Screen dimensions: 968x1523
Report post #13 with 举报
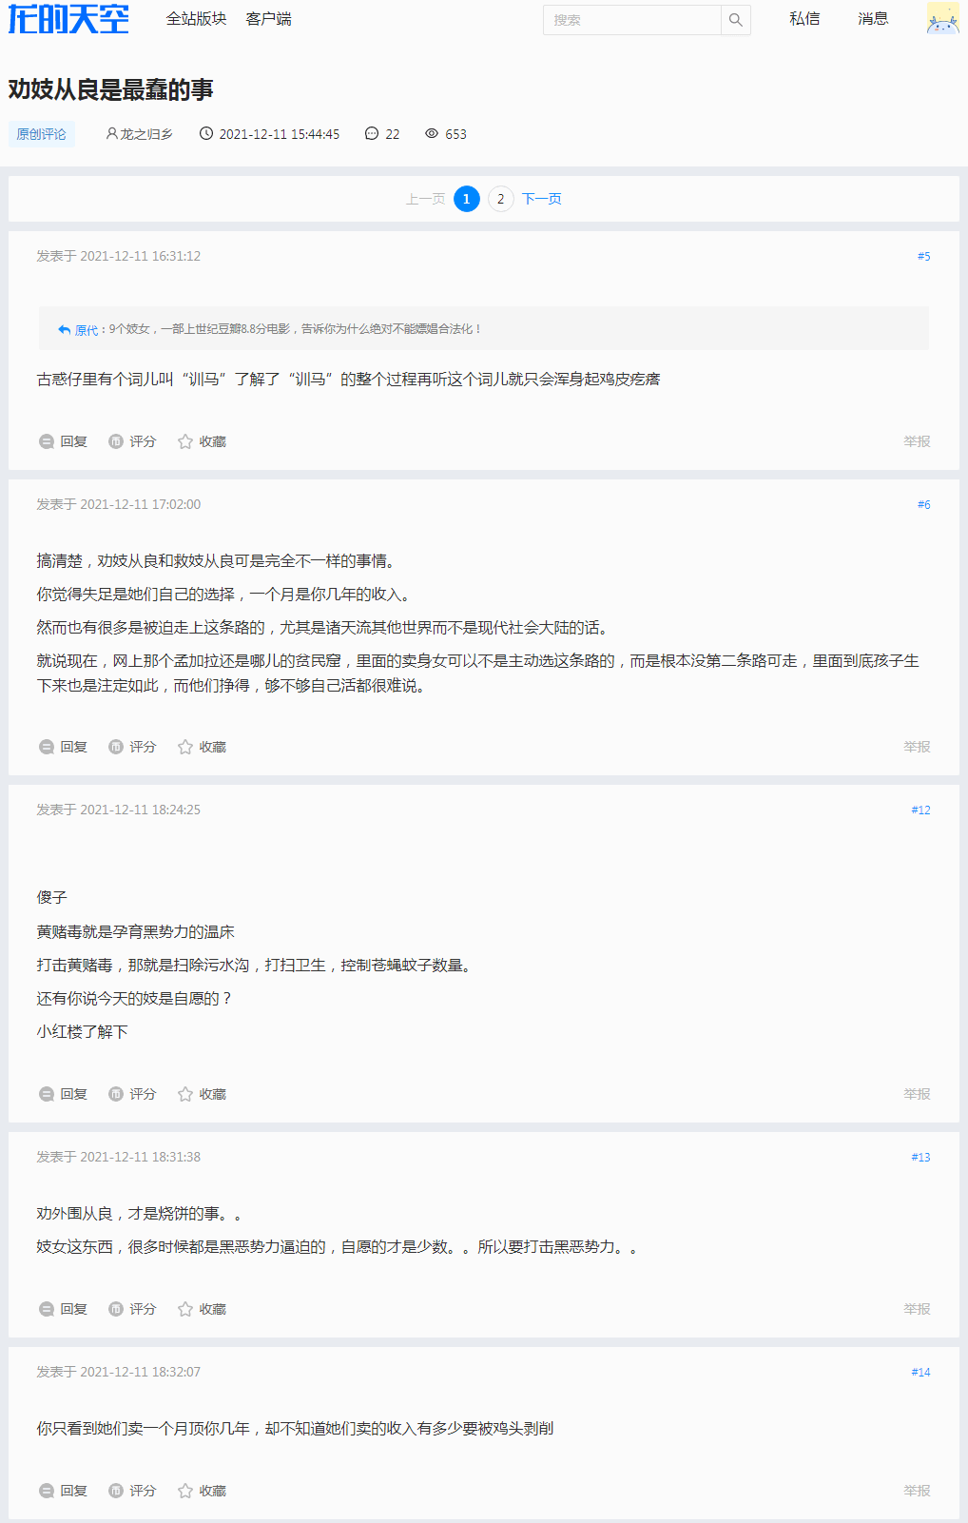point(918,1309)
